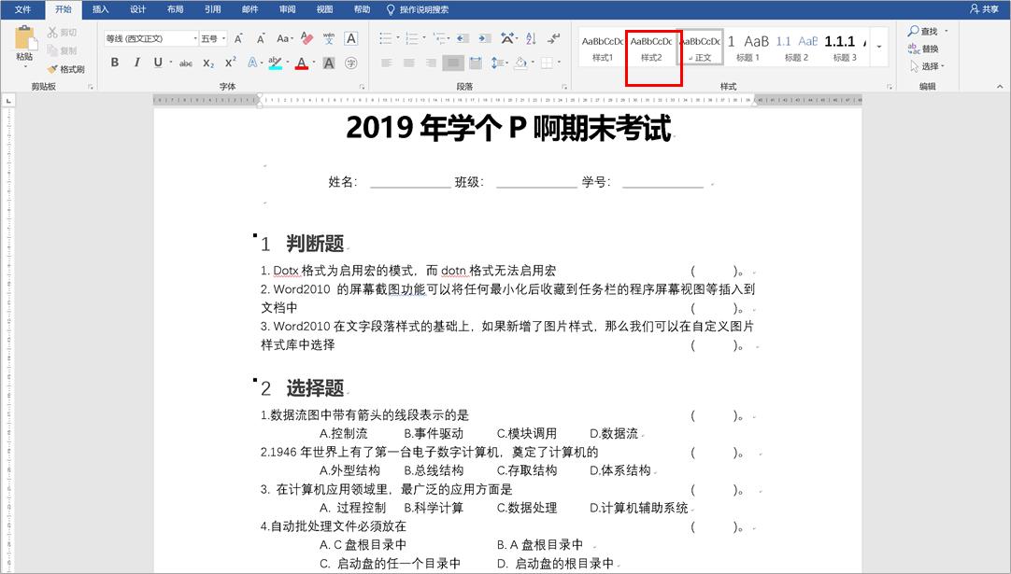
Task: Apply subscript formatting
Action: (207, 63)
